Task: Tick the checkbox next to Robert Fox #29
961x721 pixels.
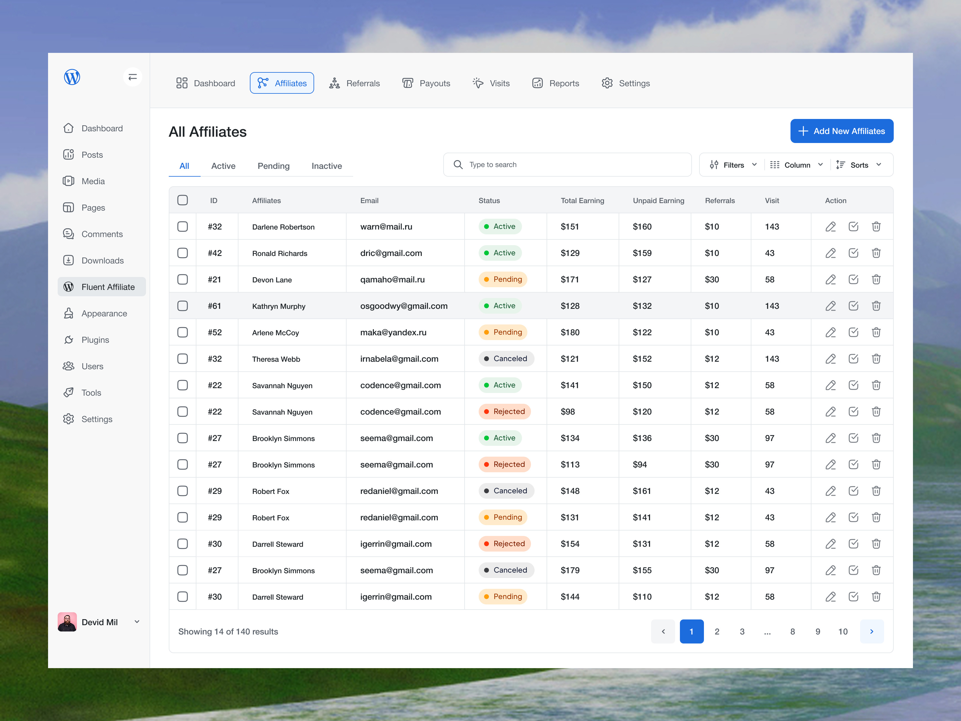Action: (x=183, y=491)
